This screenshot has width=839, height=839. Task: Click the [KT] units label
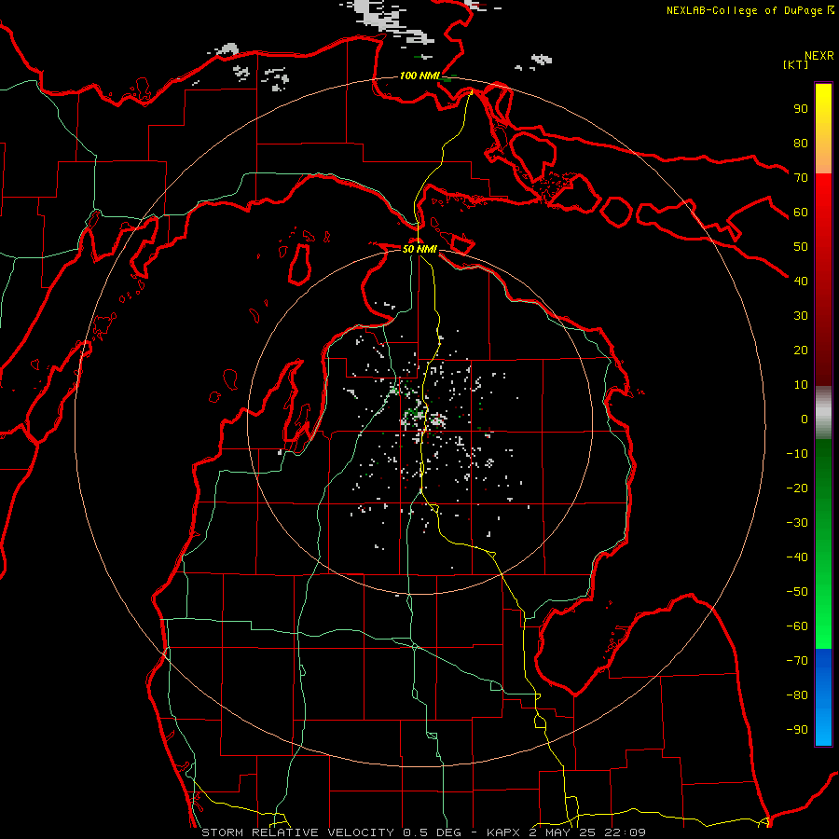[x=796, y=64]
